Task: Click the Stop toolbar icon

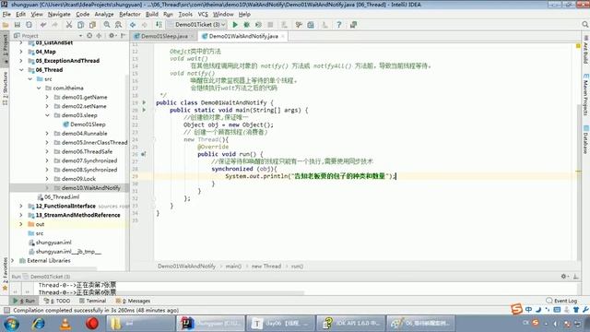Action: pyautogui.click(x=270, y=25)
